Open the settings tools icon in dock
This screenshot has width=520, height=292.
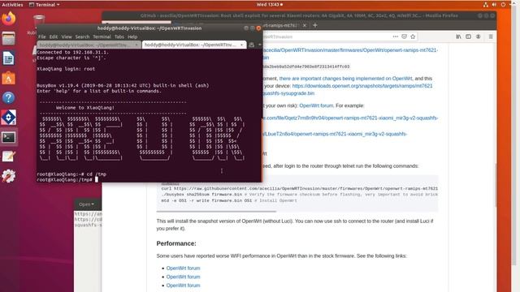click(9, 176)
